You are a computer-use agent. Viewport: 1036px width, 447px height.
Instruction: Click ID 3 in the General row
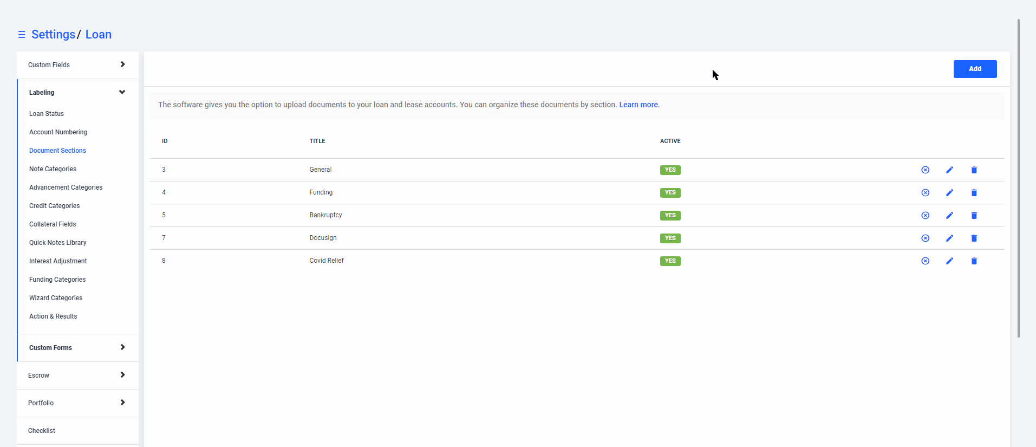tap(164, 170)
